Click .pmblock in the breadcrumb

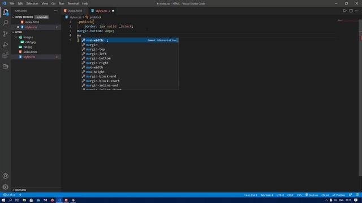coord(95,17)
